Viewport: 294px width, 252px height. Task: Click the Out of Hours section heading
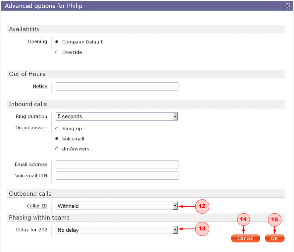tap(27, 74)
